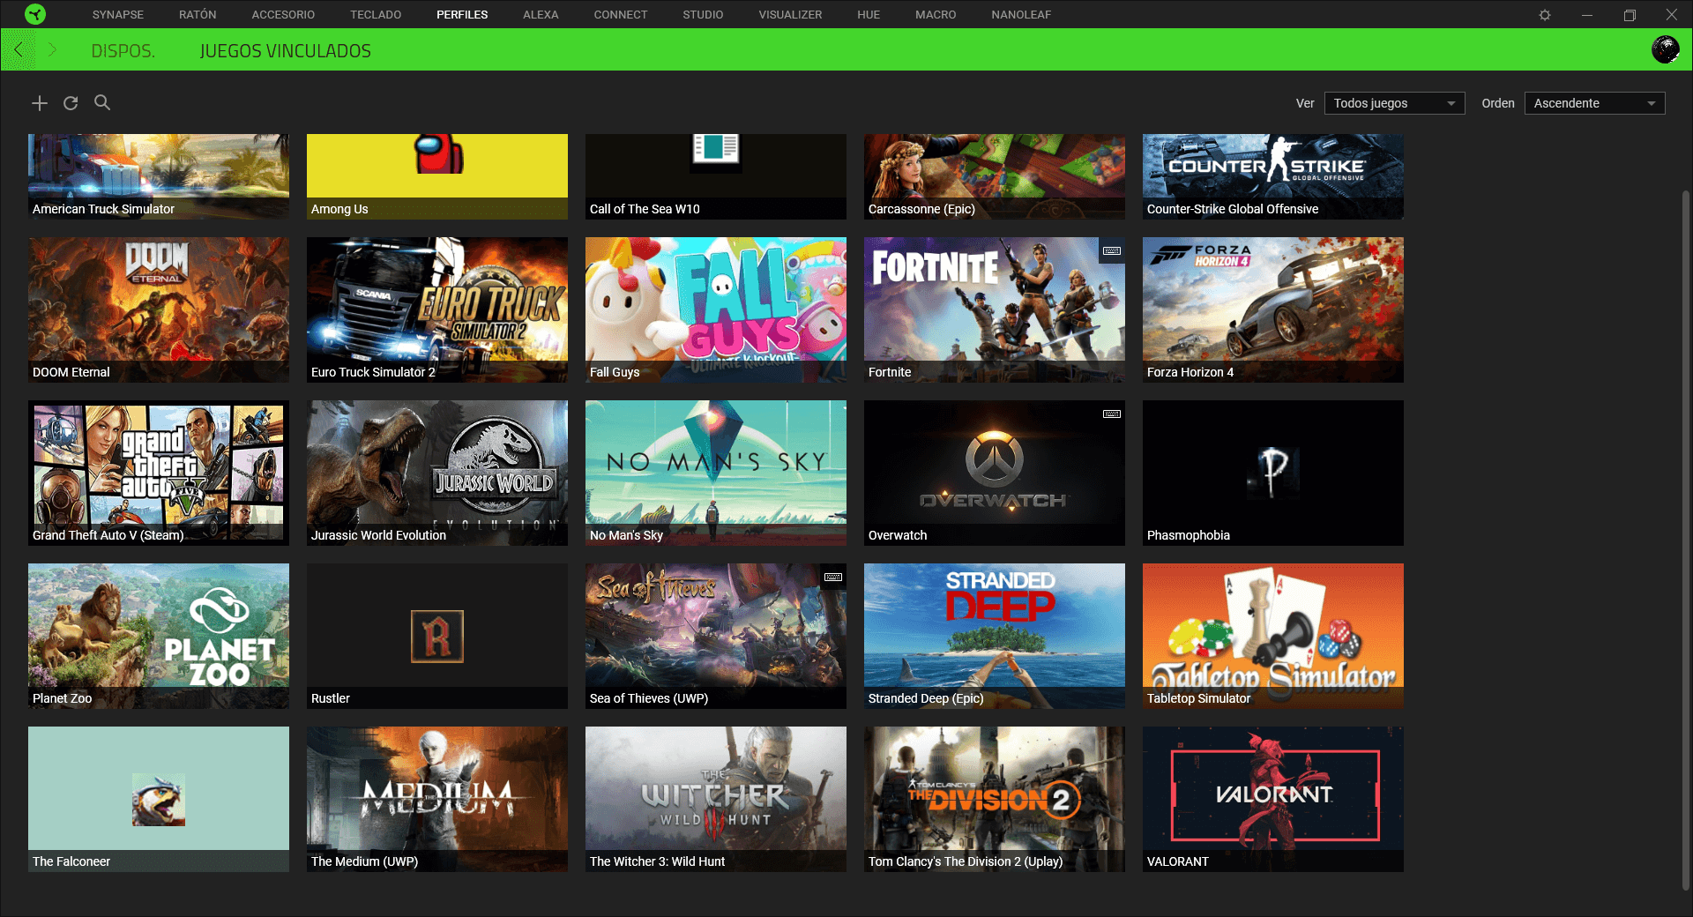Viewport: 1693px width, 917px height.
Task: Expand the Ver Todos juegos dropdown
Action: [1394, 103]
